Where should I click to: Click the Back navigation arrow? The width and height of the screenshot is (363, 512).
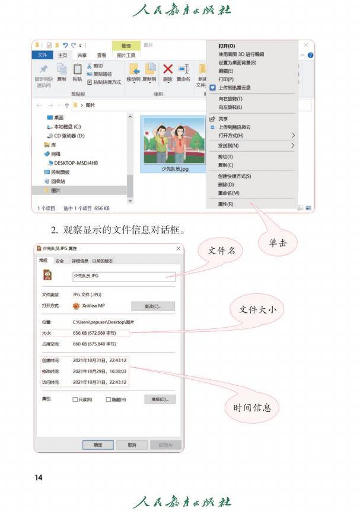coord(39,105)
